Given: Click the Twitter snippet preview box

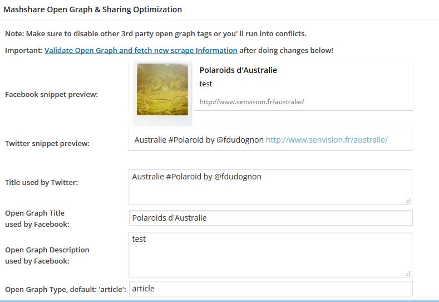Looking at the screenshot, I should click(270, 140).
